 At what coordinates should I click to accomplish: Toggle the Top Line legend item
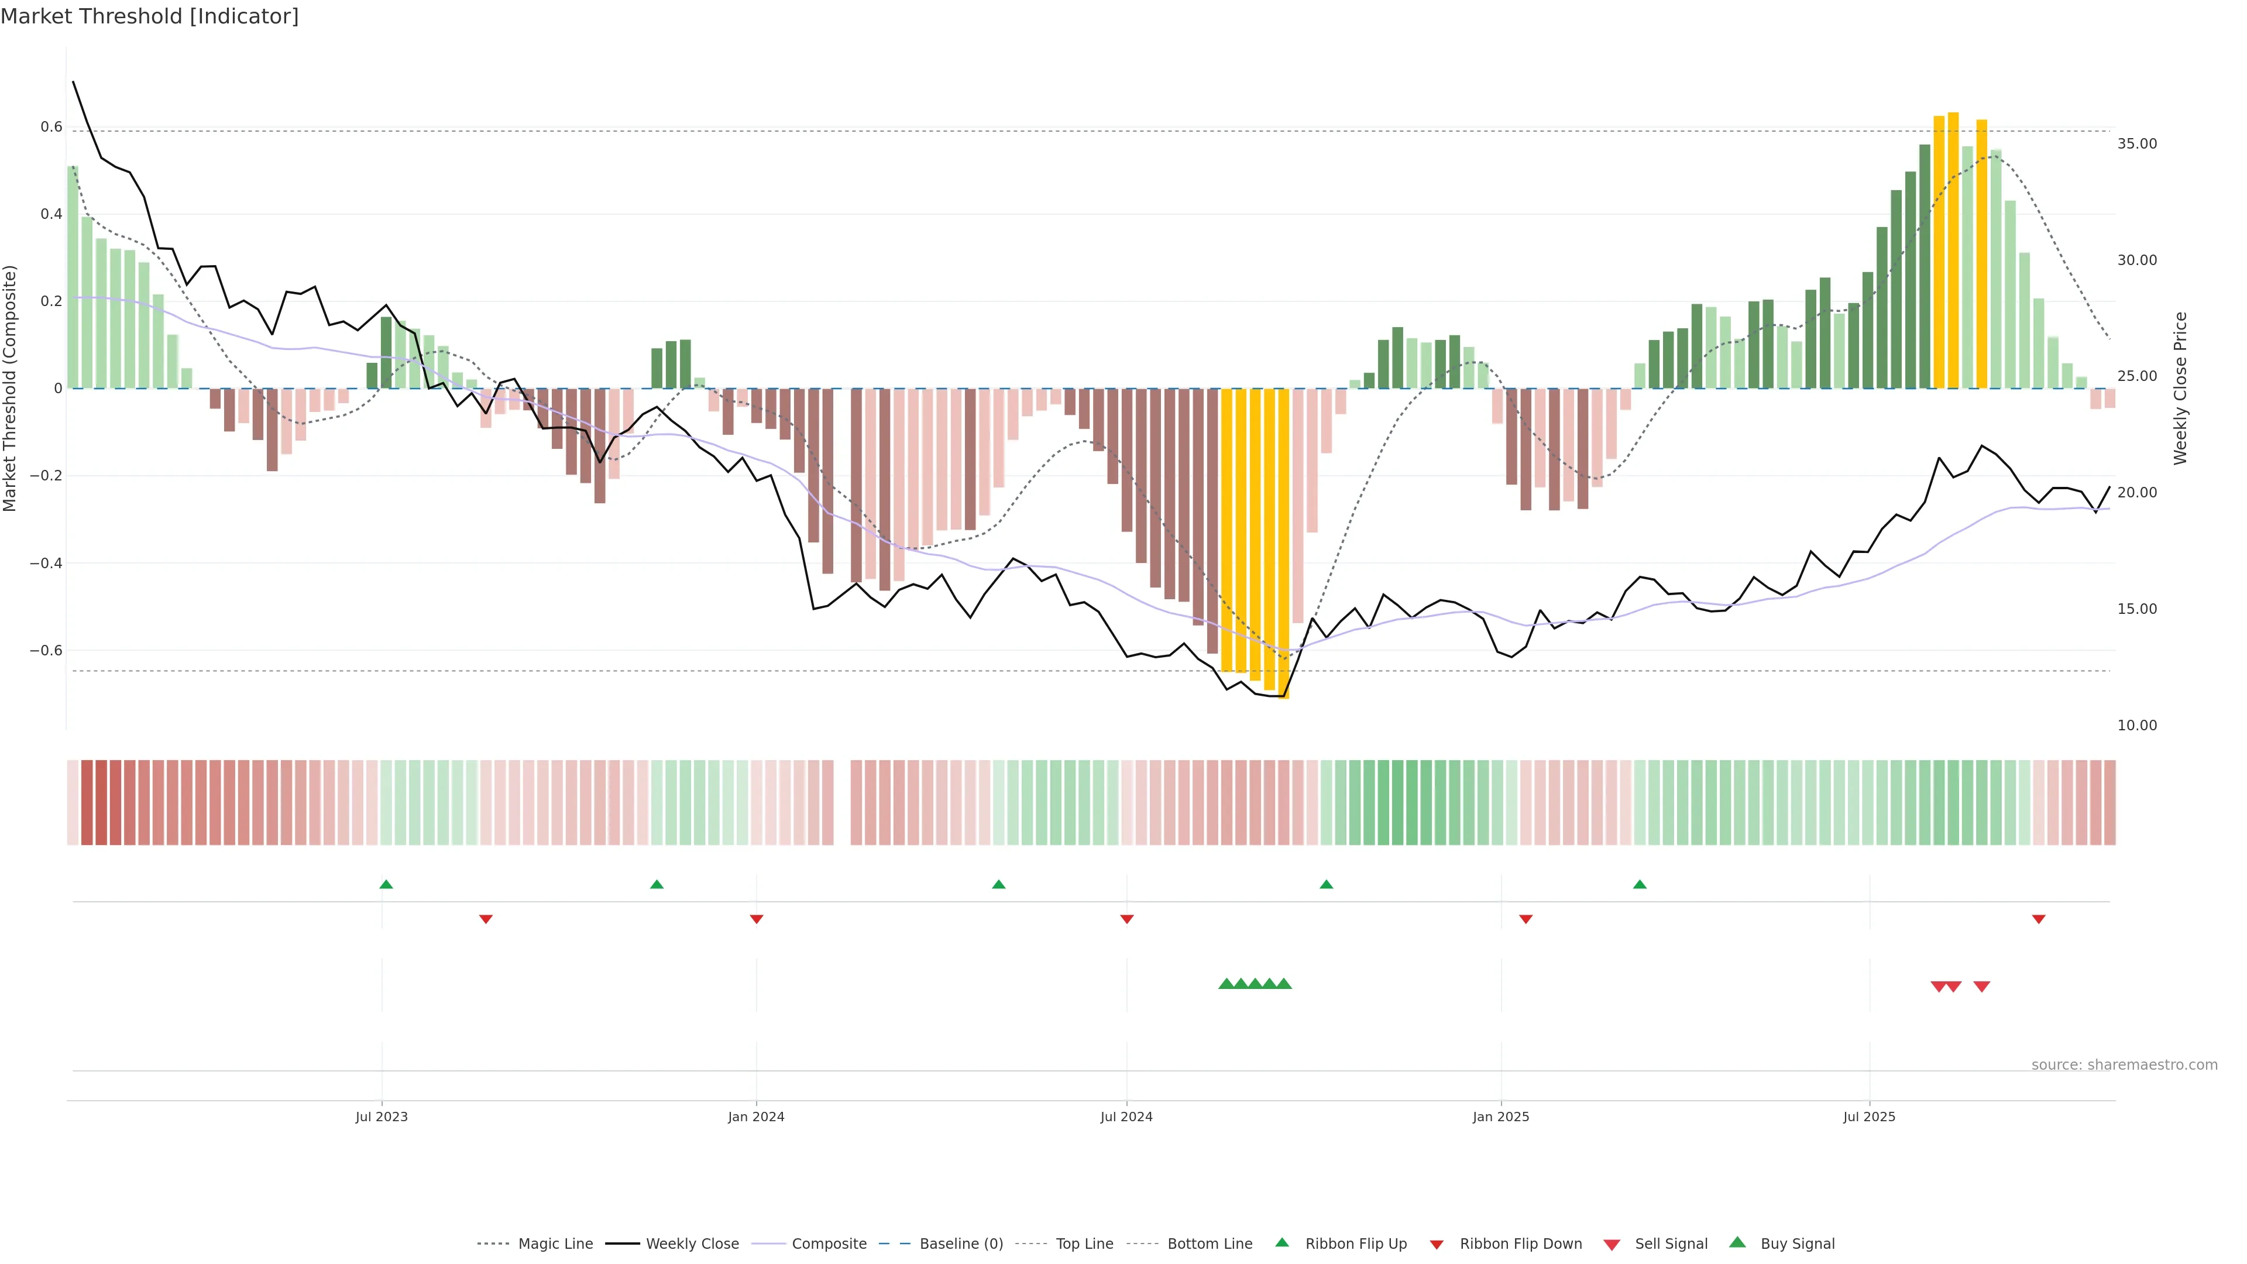[1083, 1244]
